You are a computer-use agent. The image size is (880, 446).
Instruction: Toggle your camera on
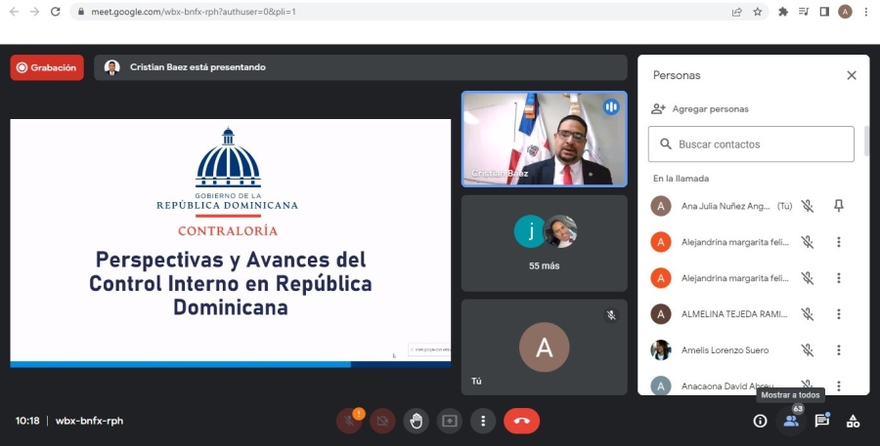tap(382, 421)
